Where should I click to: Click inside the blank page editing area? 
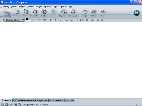pyautogui.click(x=71, y=60)
